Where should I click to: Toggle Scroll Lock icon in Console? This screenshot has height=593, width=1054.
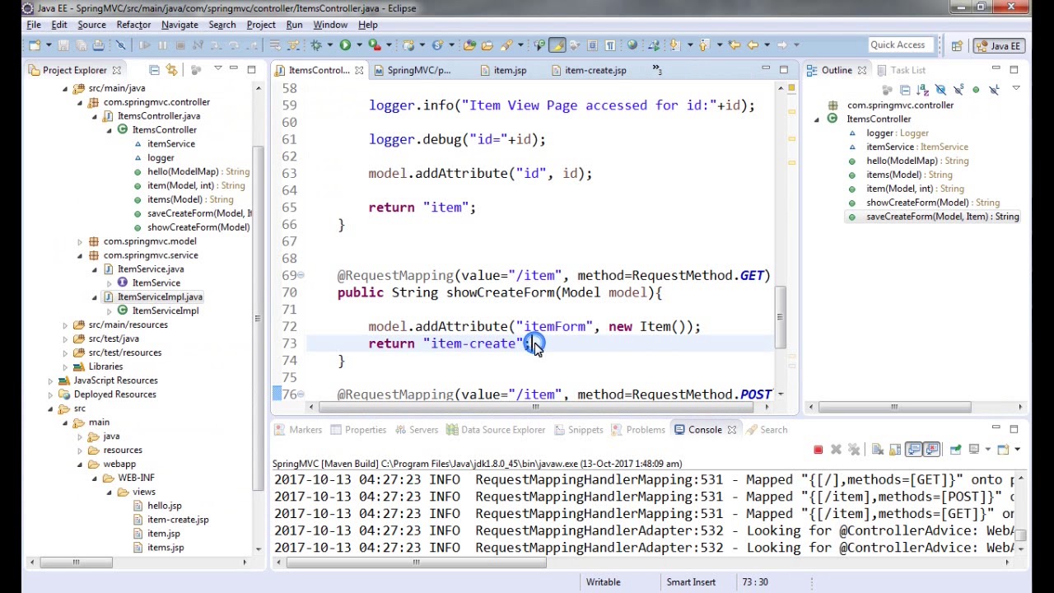click(x=895, y=450)
